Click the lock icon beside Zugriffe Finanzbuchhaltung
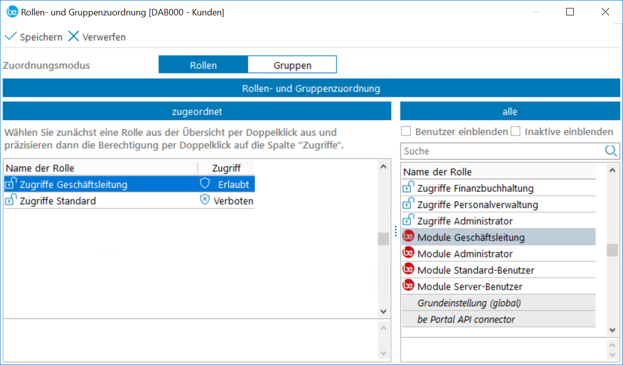Image resolution: width=623 pixels, height=365 pixels. click(408, 188)
